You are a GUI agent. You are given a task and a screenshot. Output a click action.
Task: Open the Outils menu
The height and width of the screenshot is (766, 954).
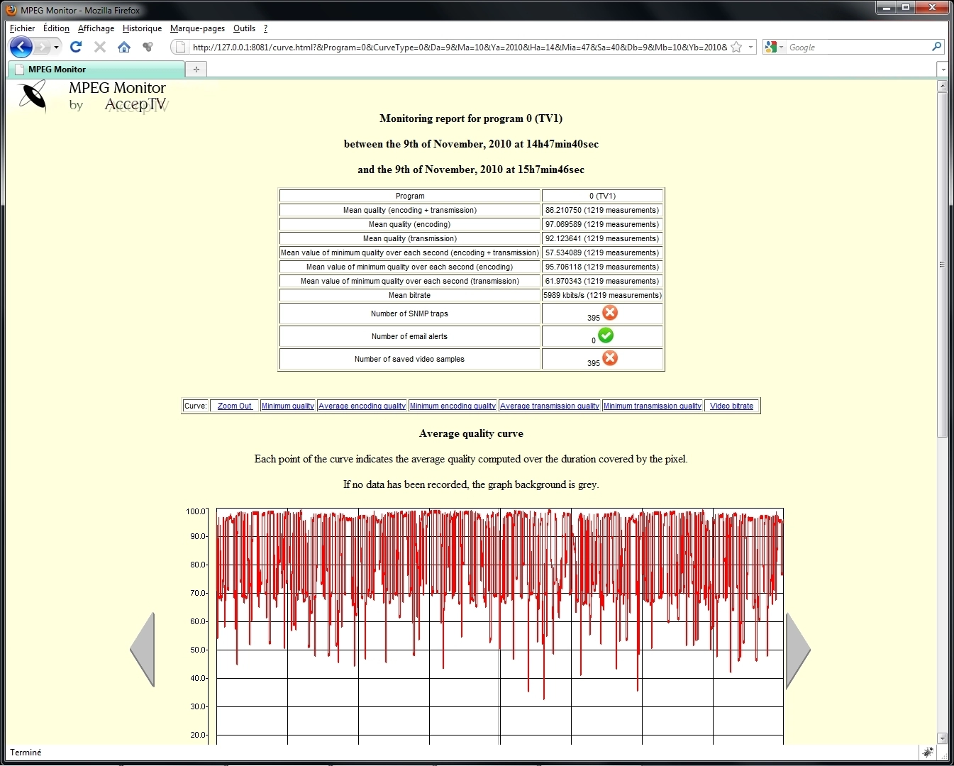click(244, 28)
